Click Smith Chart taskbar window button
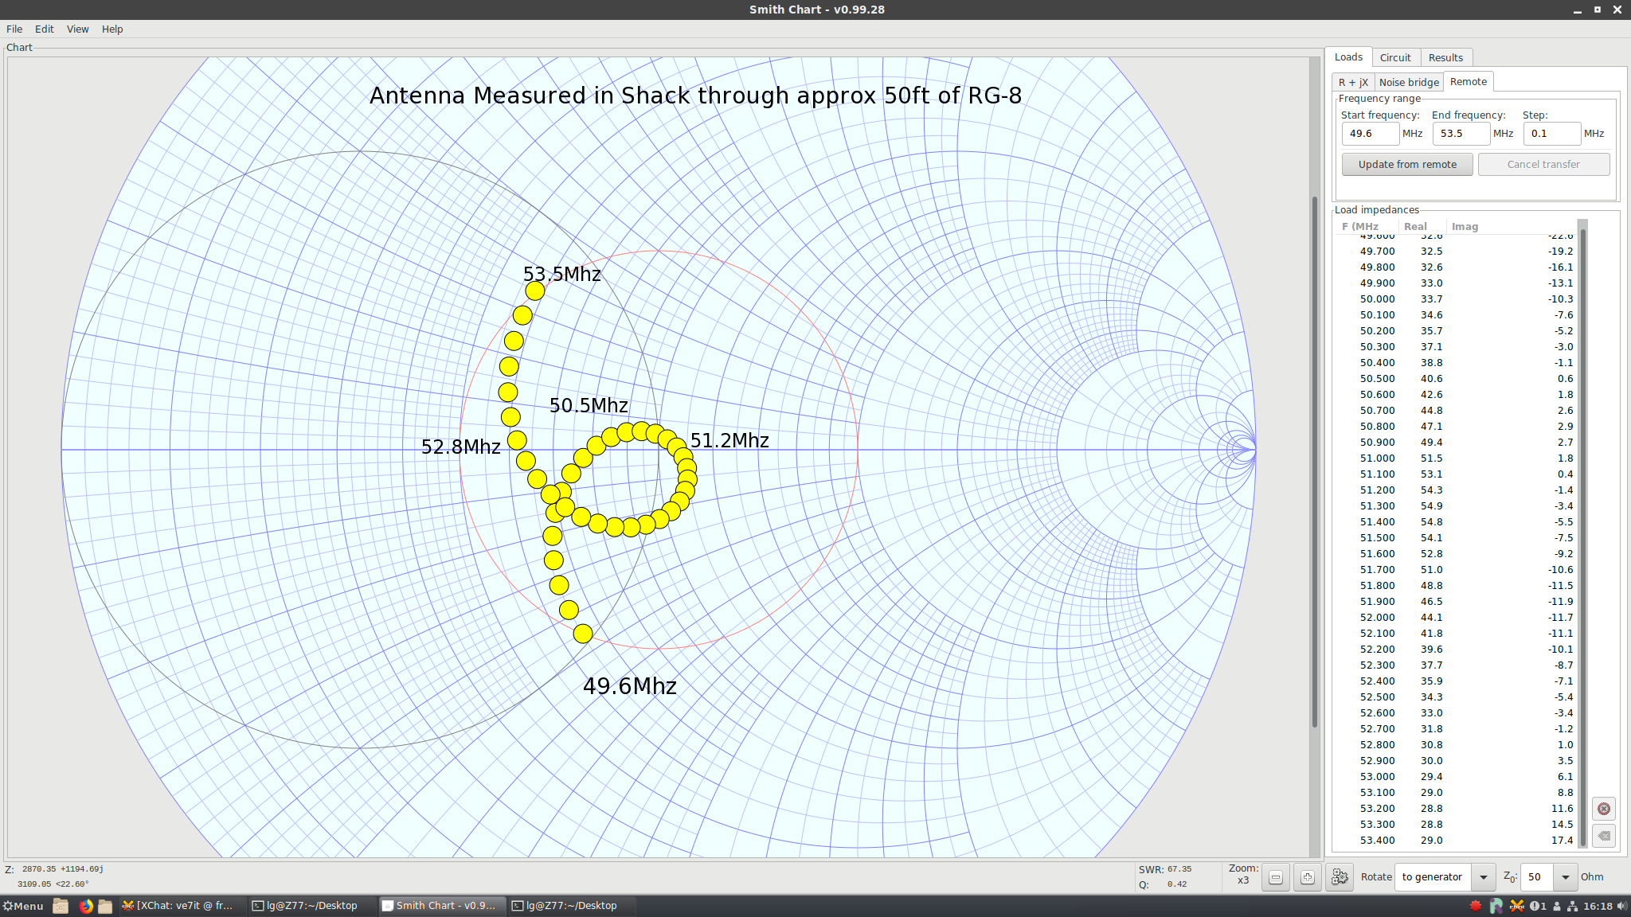1631x917 pixels. click(x=442, y=906)
